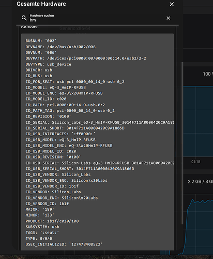This screenshot has height=259, width=213.
Task: Click the ID_USB_INTERFACES ':ff0000:' line
Action: point(60,134)
